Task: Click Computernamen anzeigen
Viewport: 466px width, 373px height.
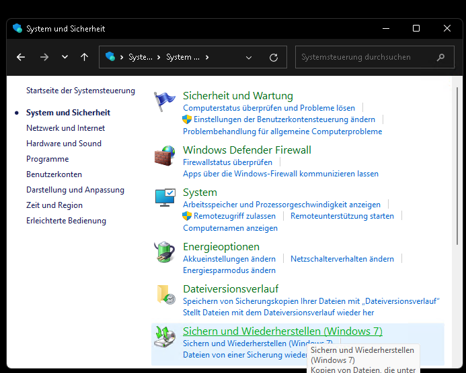Action: [x=231, y=228]
